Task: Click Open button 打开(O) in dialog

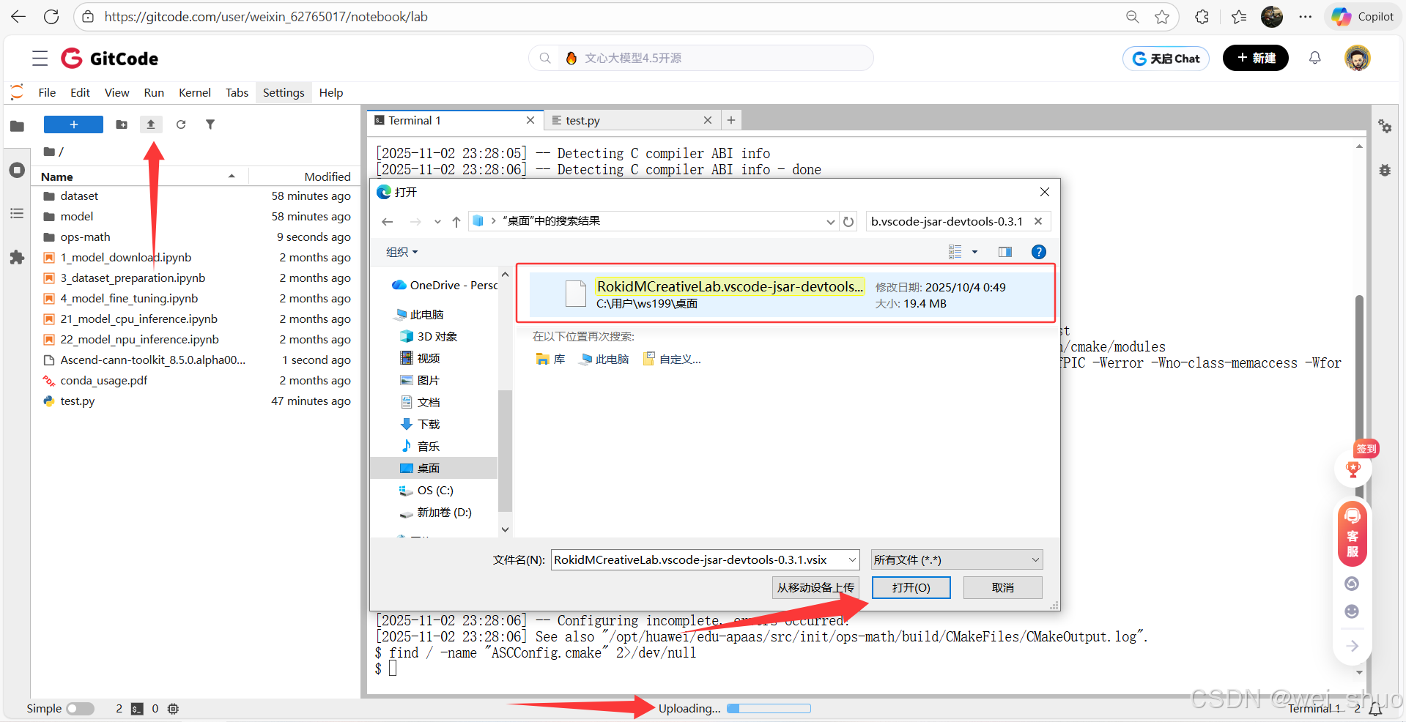Action: (911, 587)
